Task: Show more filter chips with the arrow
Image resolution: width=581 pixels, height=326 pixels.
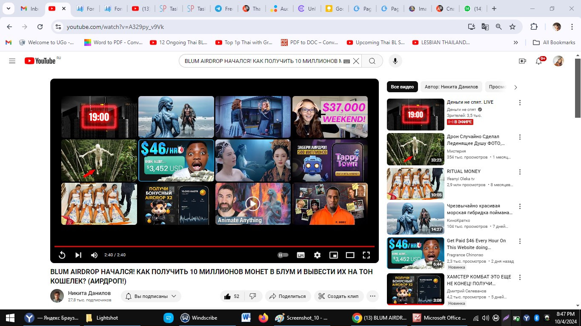Action: click(515, 87)
